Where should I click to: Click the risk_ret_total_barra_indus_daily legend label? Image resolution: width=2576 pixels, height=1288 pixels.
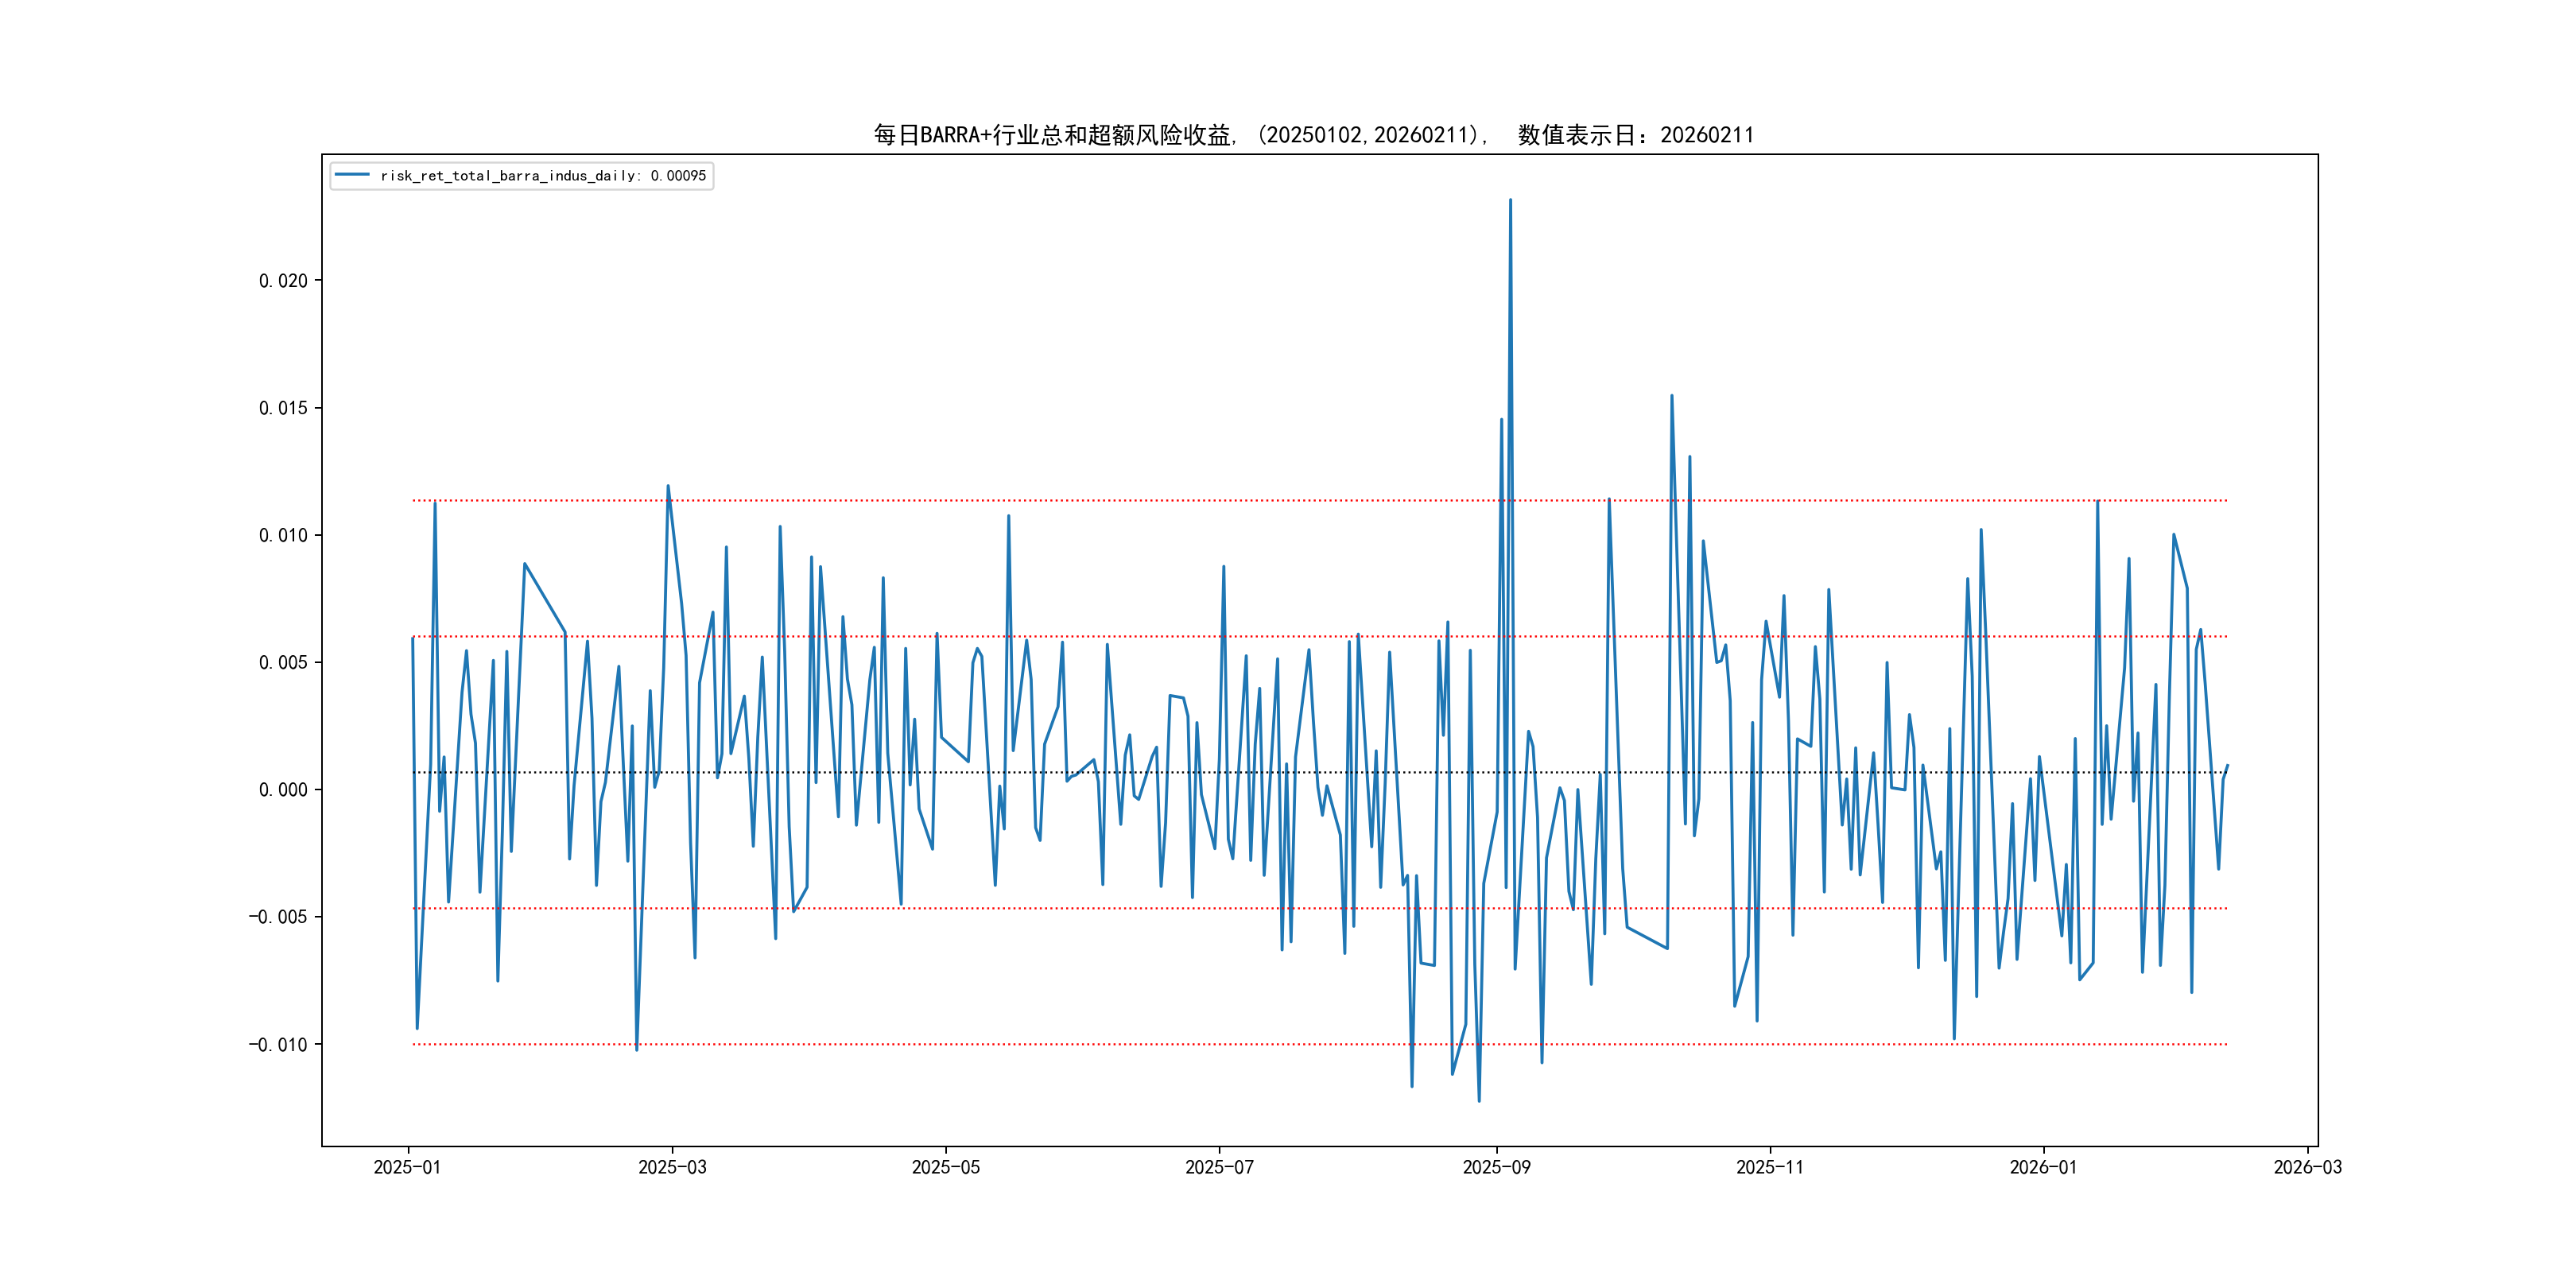pos(543,176)
